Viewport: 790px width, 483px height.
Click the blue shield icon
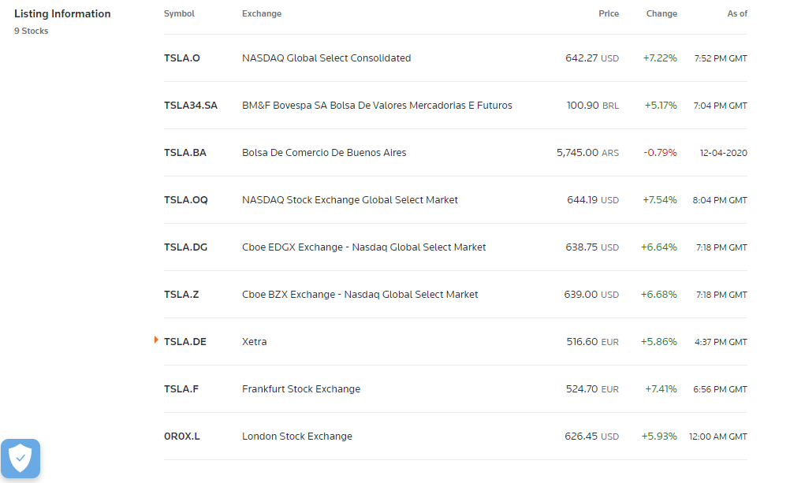[x=20, y=458]
